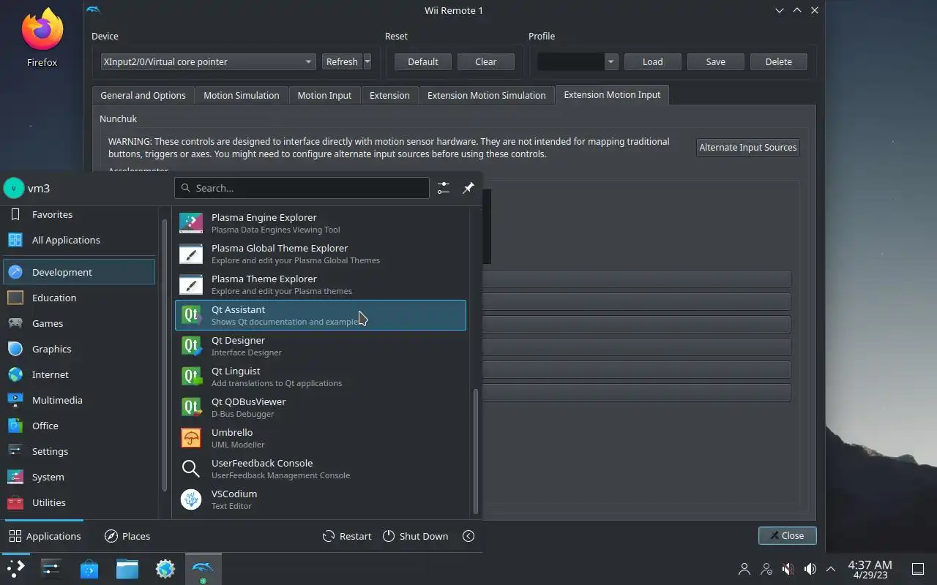Launch Plasma Engine Explorer
The height and width of the screenshot is (585, 937).
click(x=320, y=223)
